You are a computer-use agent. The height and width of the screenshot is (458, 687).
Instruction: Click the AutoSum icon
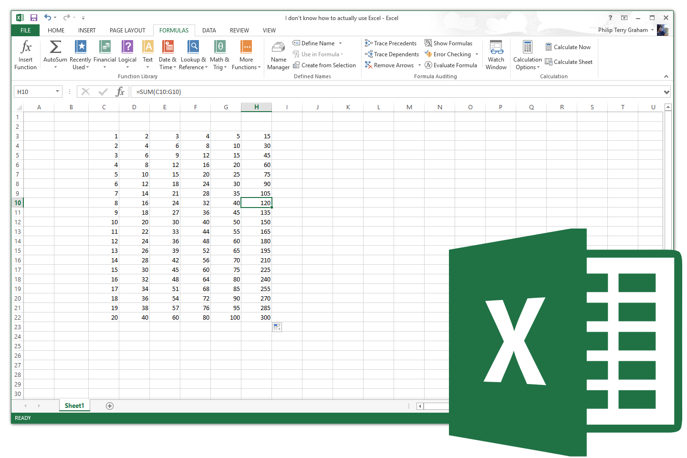[54, 48]
